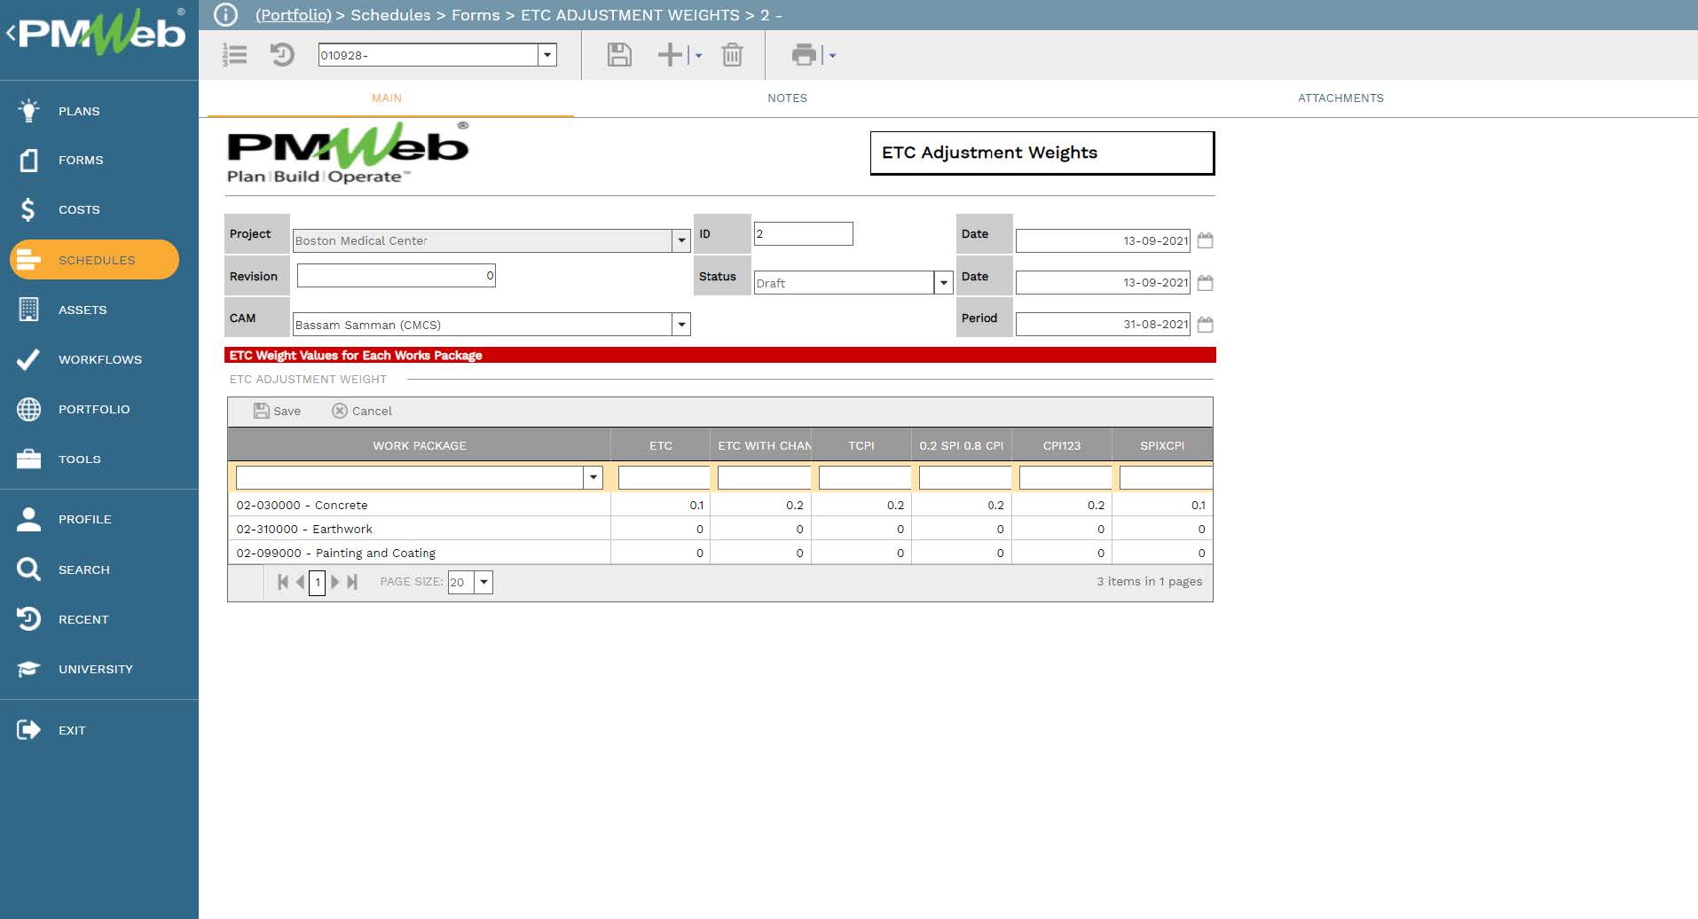Click the history clock toolbar icon
The image size is (1698, 919).
coord(282,55)
